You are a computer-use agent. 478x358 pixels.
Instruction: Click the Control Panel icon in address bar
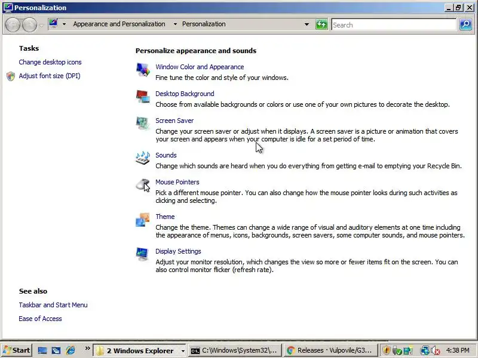pyautogui.click(x=53, y=24)
